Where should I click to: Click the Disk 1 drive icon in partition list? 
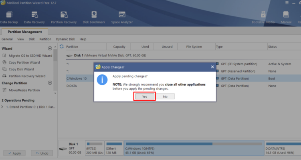tap(69, 56)
